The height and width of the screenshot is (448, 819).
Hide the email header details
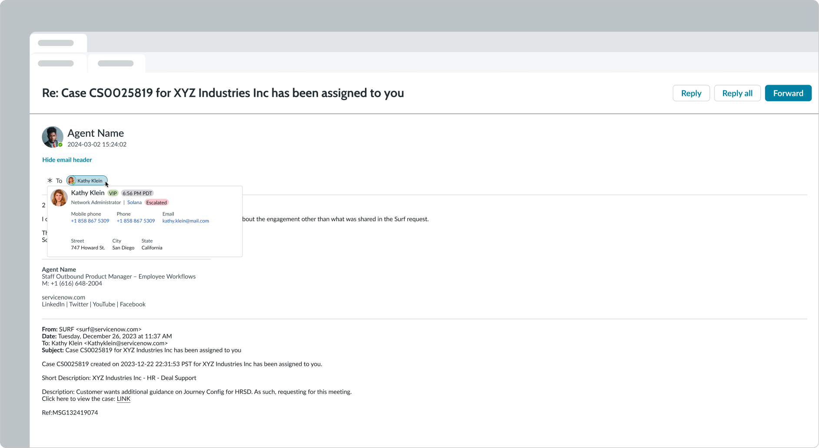[x=66, y=160]
